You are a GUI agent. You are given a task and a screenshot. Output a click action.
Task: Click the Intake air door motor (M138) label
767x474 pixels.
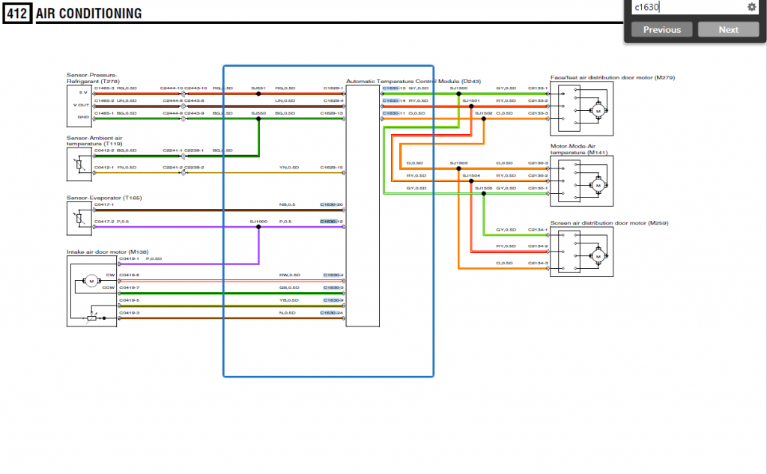[108, 252]
